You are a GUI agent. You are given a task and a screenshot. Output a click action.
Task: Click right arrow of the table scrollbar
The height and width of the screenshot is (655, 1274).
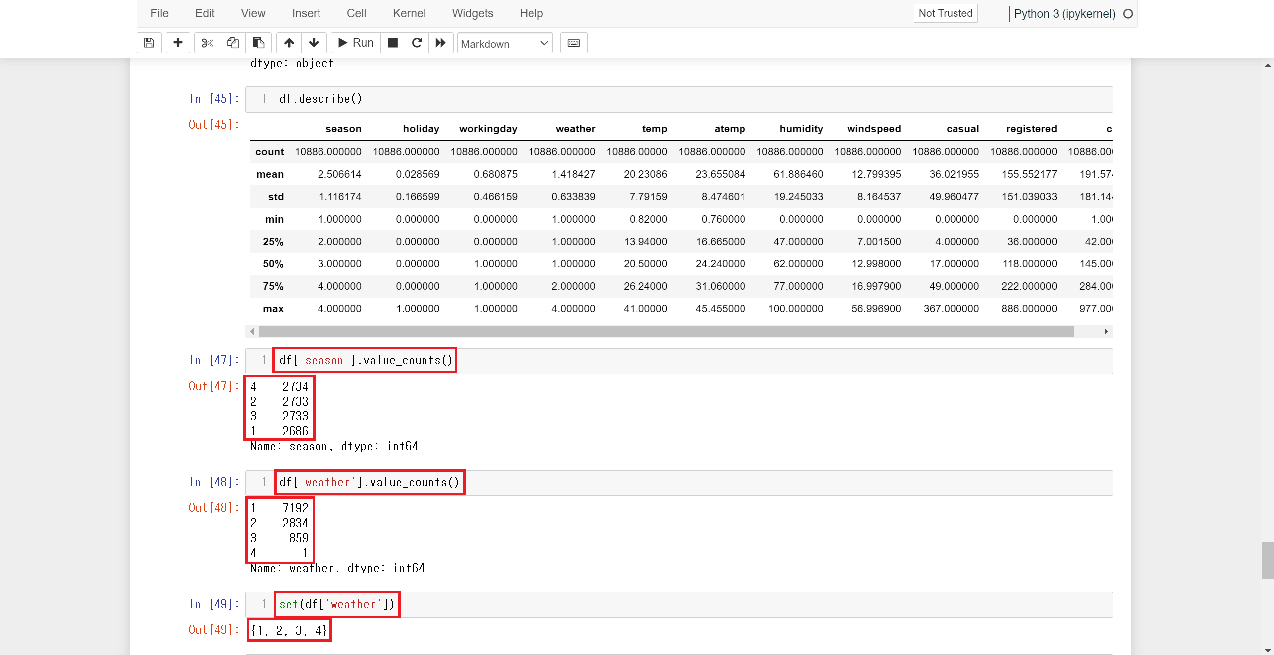tap(1106, 331)
